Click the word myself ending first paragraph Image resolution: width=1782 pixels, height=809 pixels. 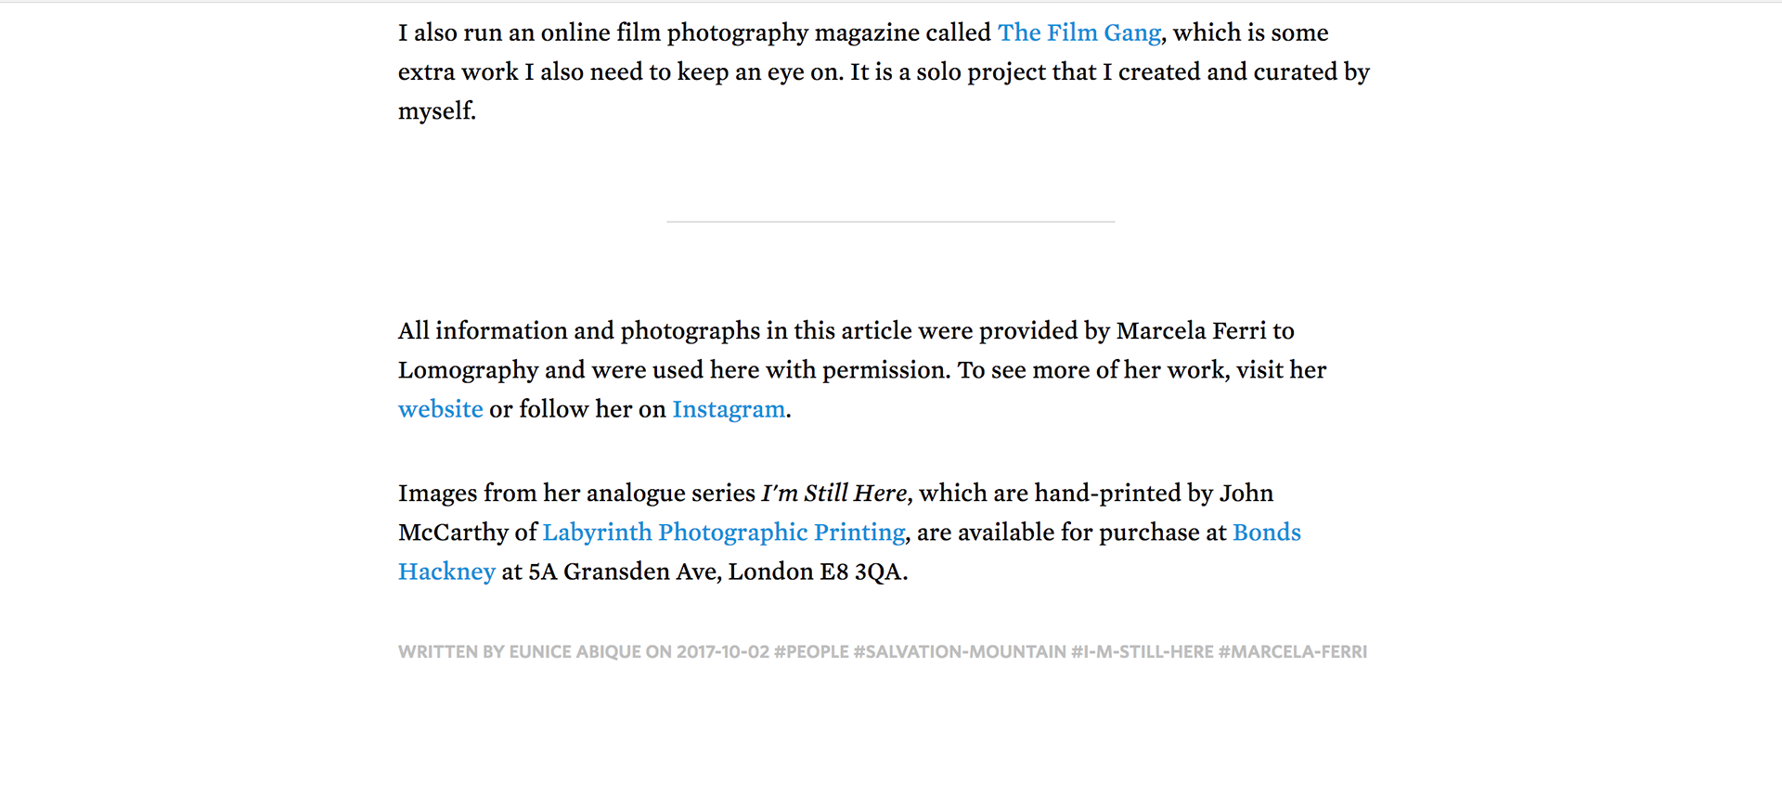[x=435, y=111]
